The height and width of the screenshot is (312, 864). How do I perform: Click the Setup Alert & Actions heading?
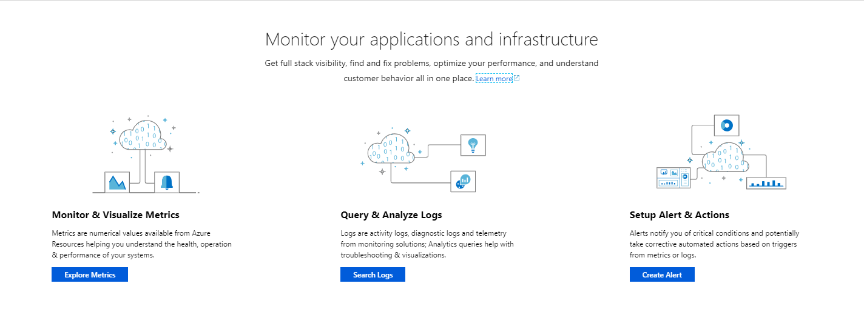[x=680, y=215]
